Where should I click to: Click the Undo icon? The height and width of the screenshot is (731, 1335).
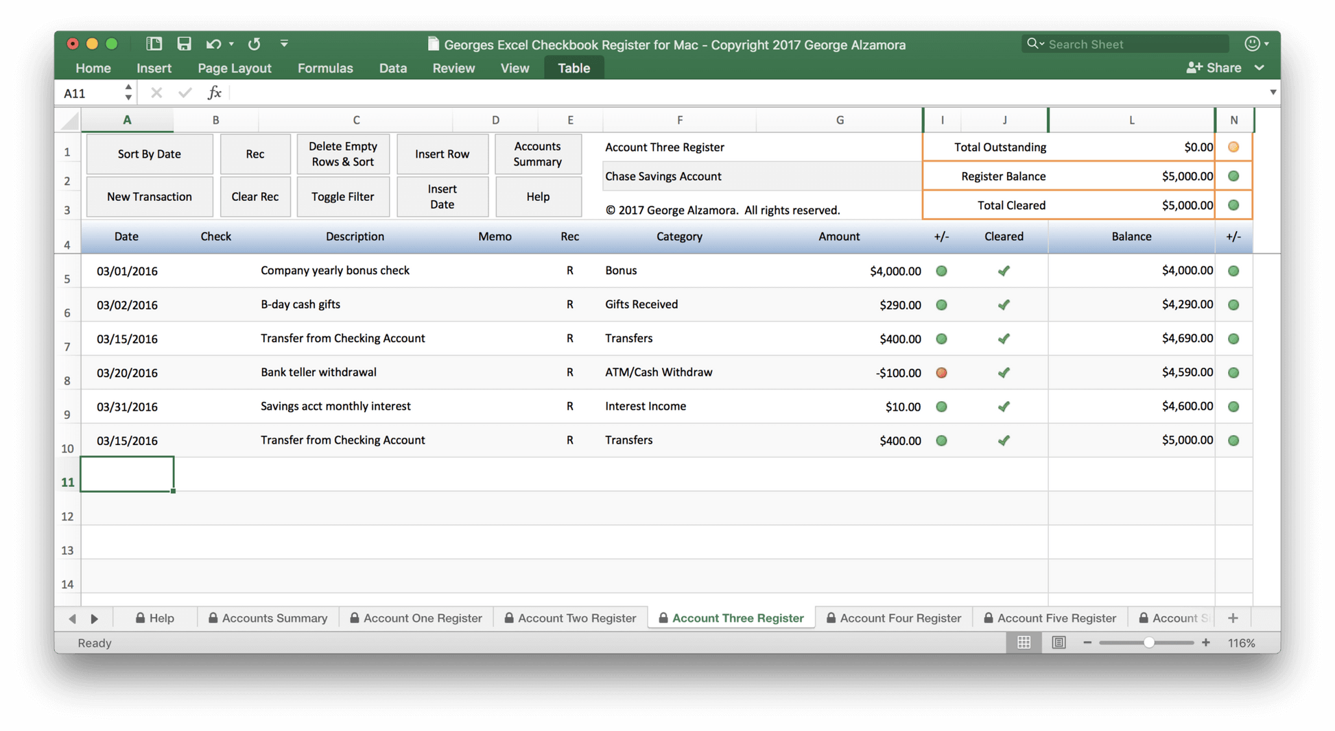pos(213,43)
